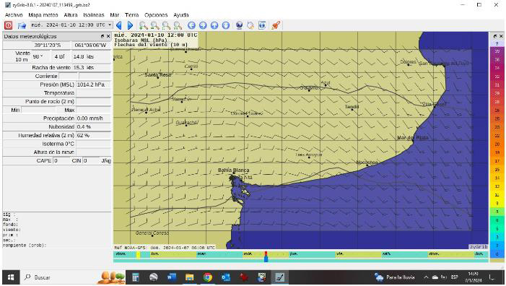Zoom out with the minus magnifier
This screenshot has width=506, height=286.
tap(155, 25)
